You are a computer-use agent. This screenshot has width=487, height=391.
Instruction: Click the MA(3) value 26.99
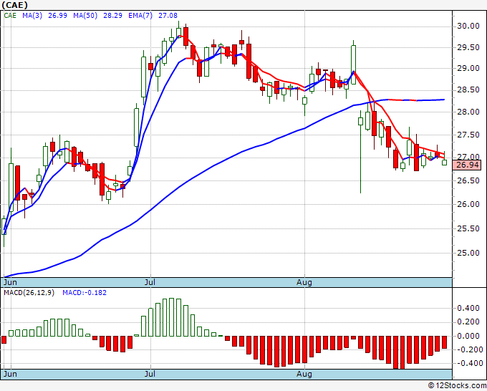point(57,16)
